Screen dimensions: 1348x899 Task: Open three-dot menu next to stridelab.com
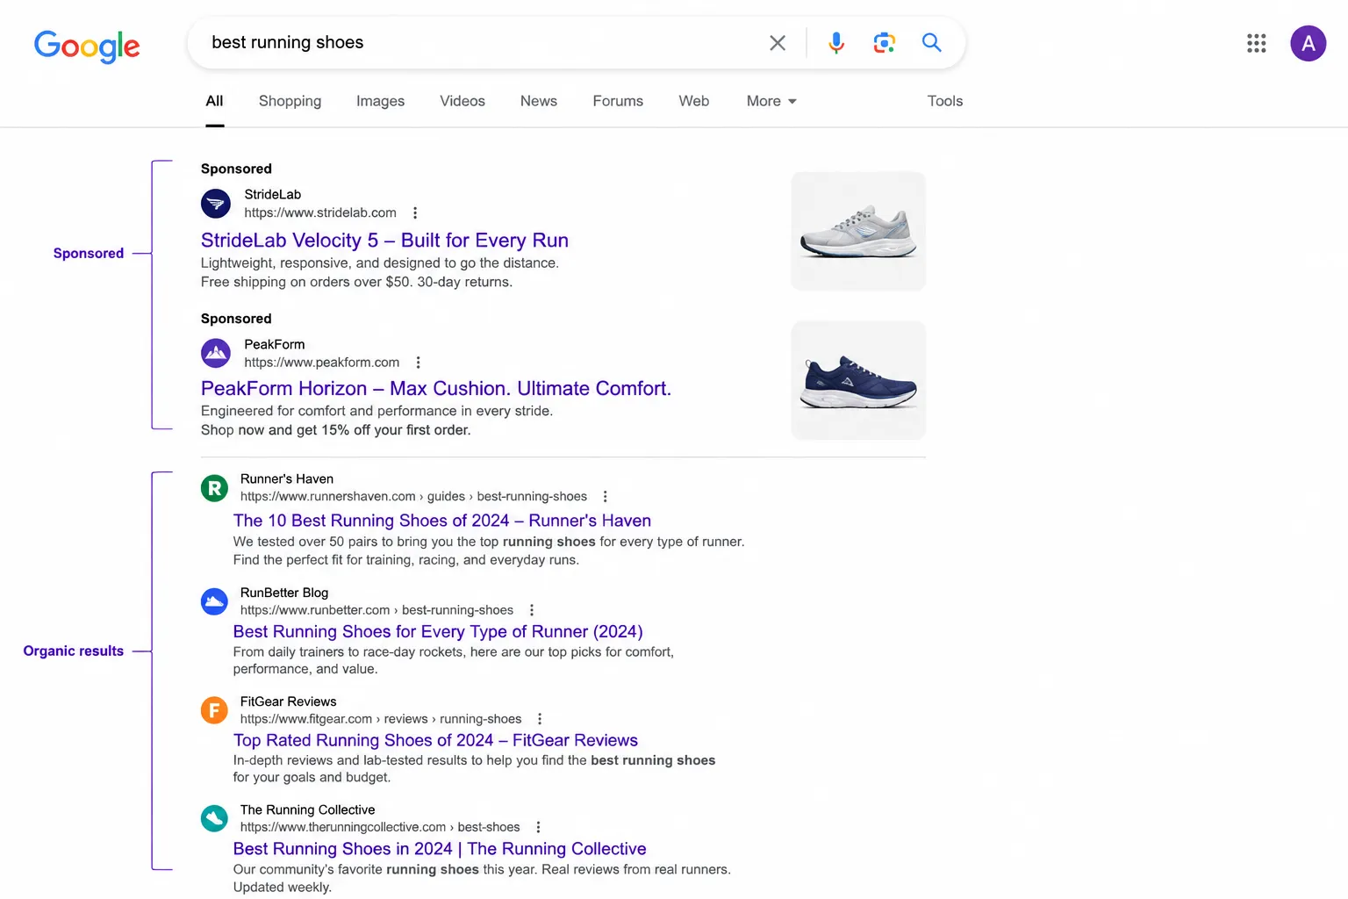415,213
